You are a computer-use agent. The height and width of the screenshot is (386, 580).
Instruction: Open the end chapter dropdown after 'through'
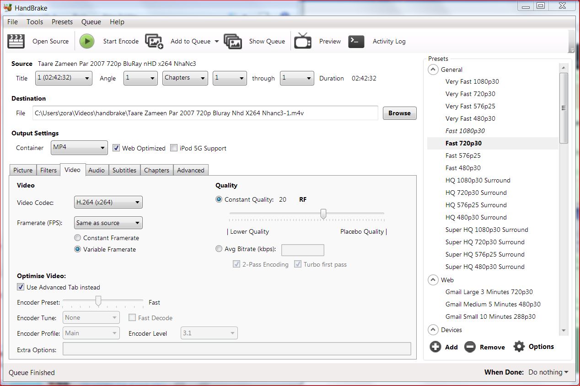click(x=297, y=78)
